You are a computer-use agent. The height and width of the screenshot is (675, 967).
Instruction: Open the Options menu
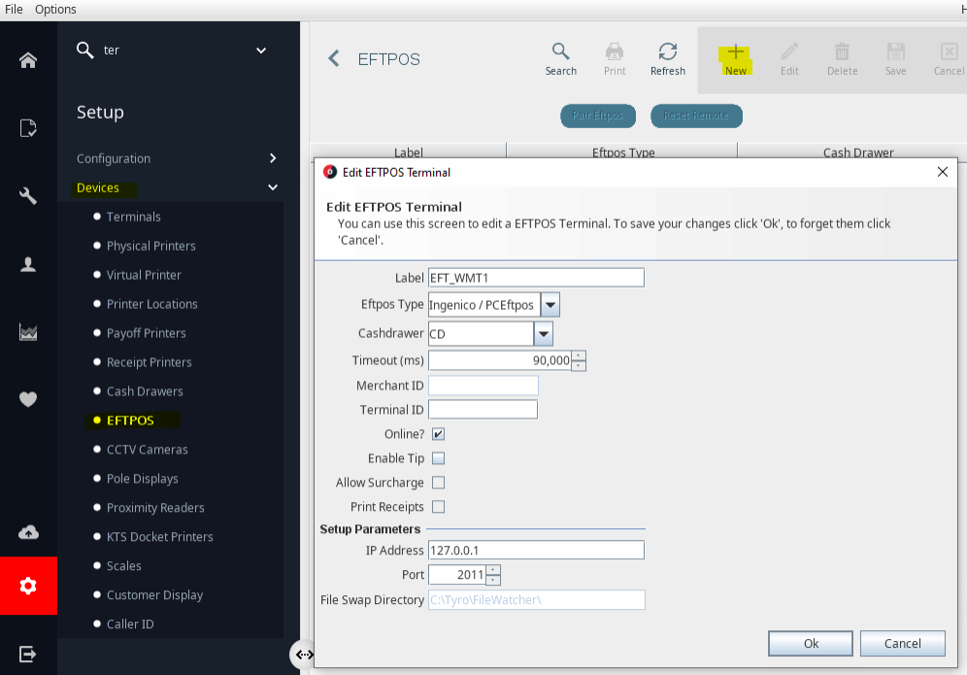click(x=55, y=10)
